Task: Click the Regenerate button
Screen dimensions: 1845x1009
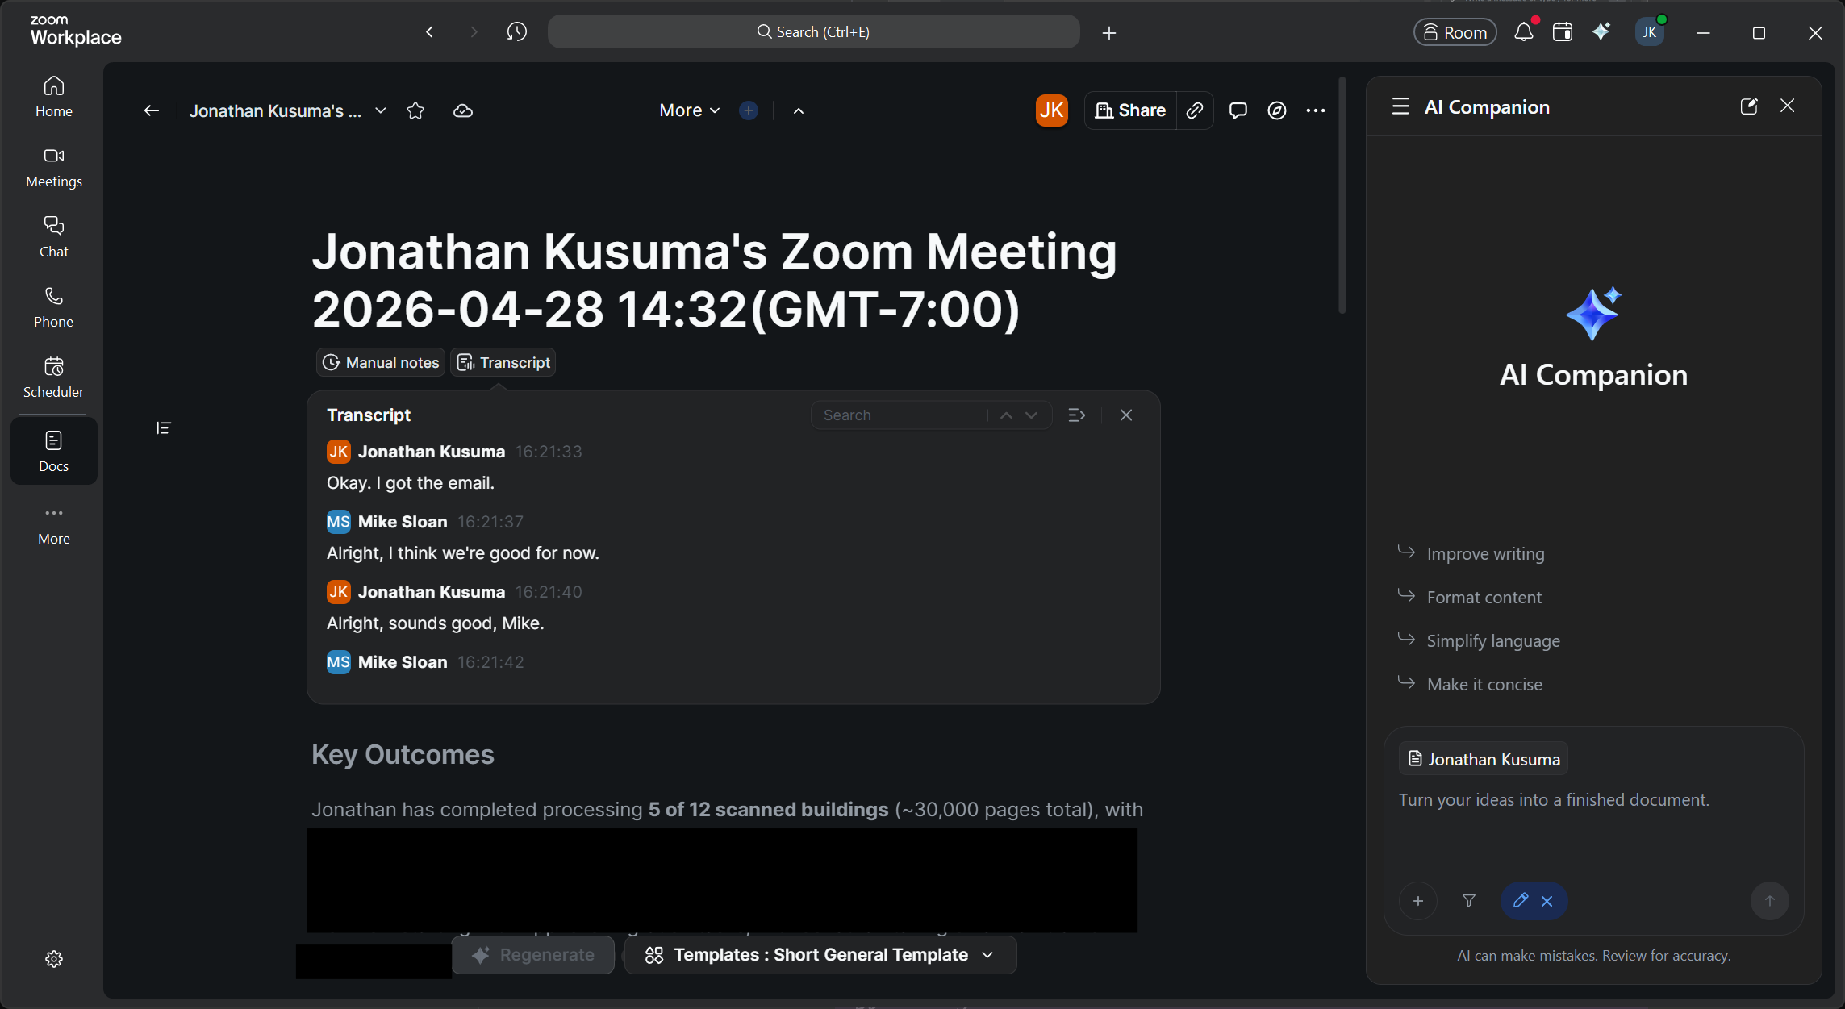Action: point(533,955)
